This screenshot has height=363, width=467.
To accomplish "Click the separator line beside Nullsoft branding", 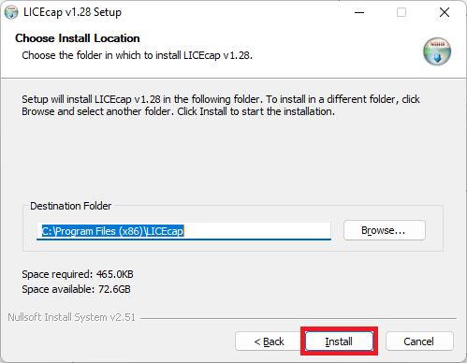I will click(299, 318).
